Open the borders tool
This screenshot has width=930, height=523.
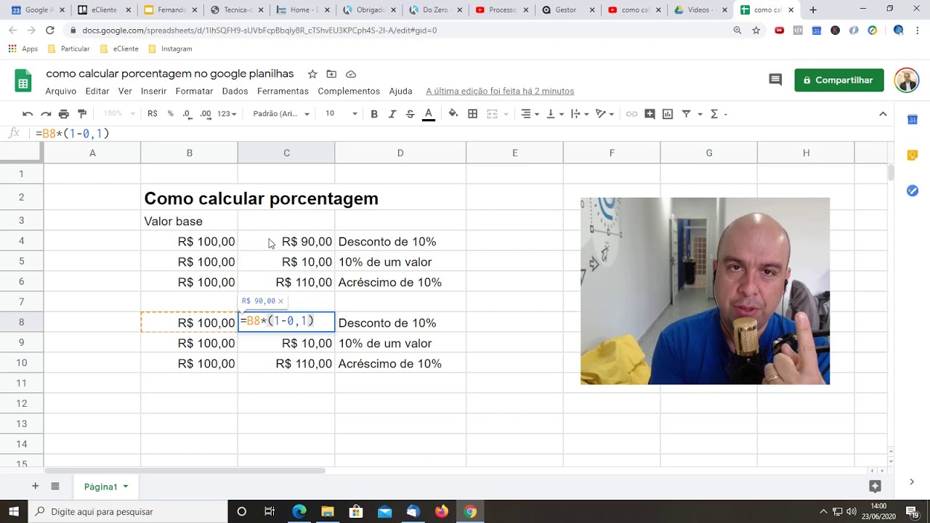coord(472,114)
